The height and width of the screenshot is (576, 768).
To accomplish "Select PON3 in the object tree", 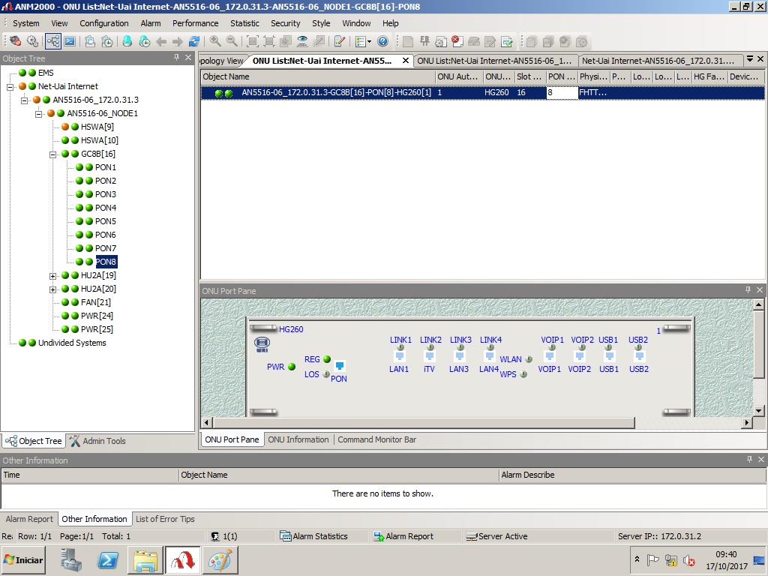I will click(x=105, y=194).
